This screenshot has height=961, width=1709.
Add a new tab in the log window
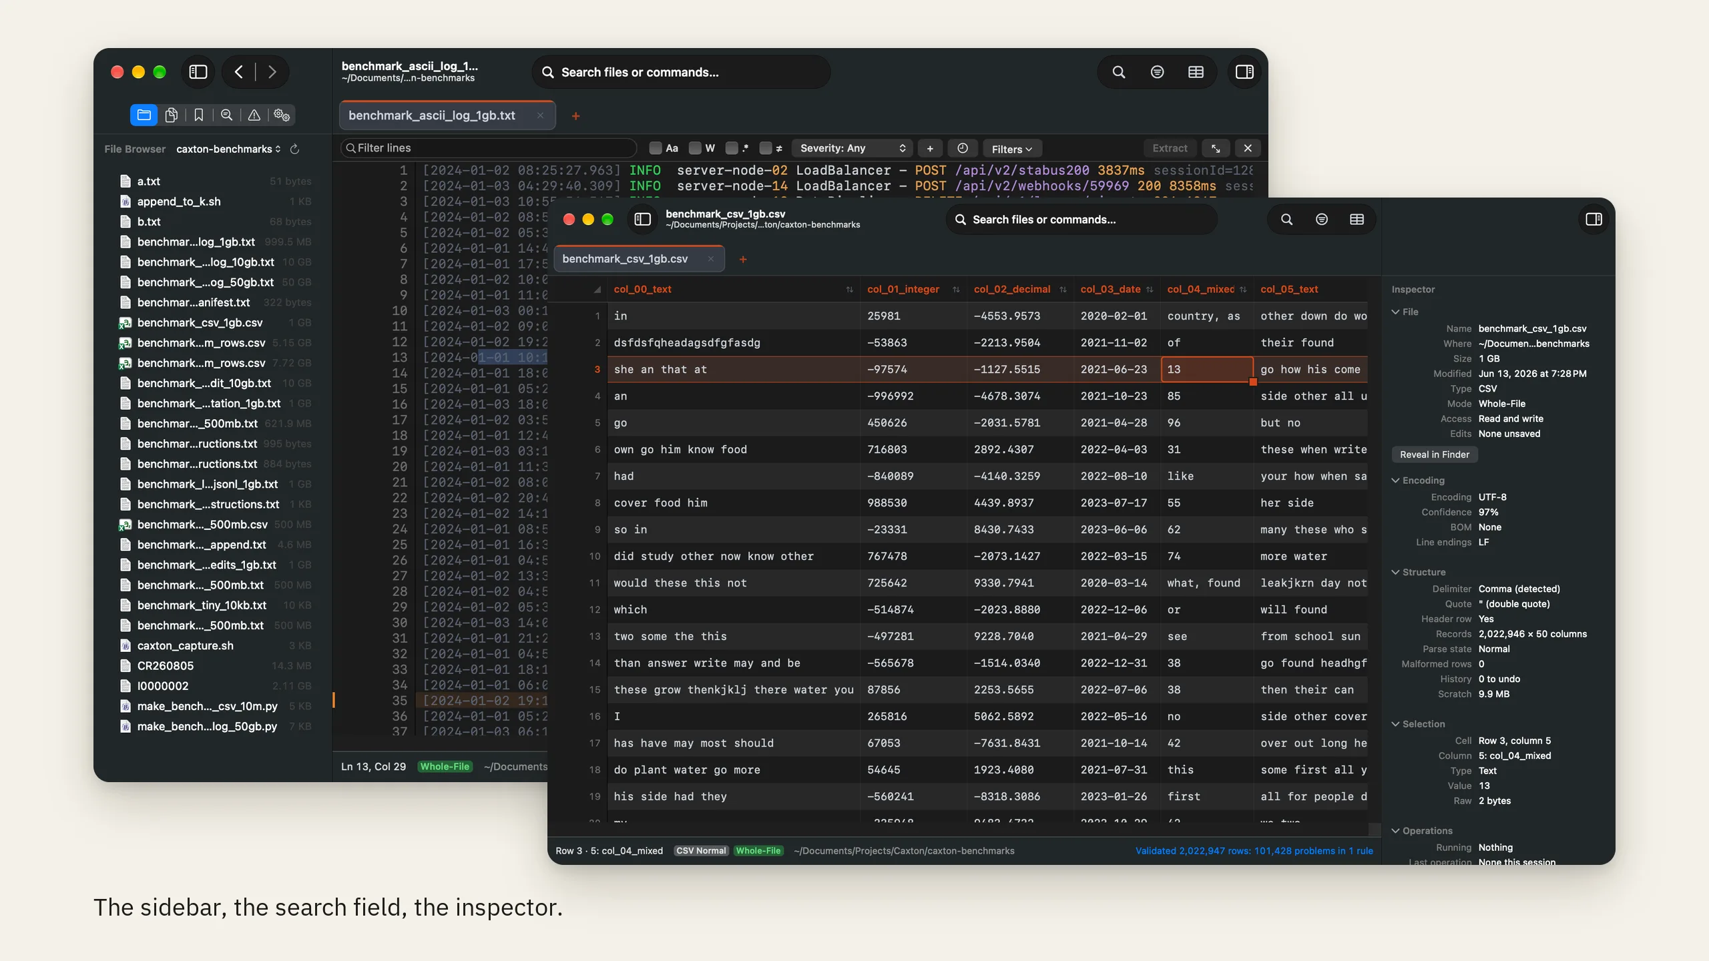click(x=575, y=116)
